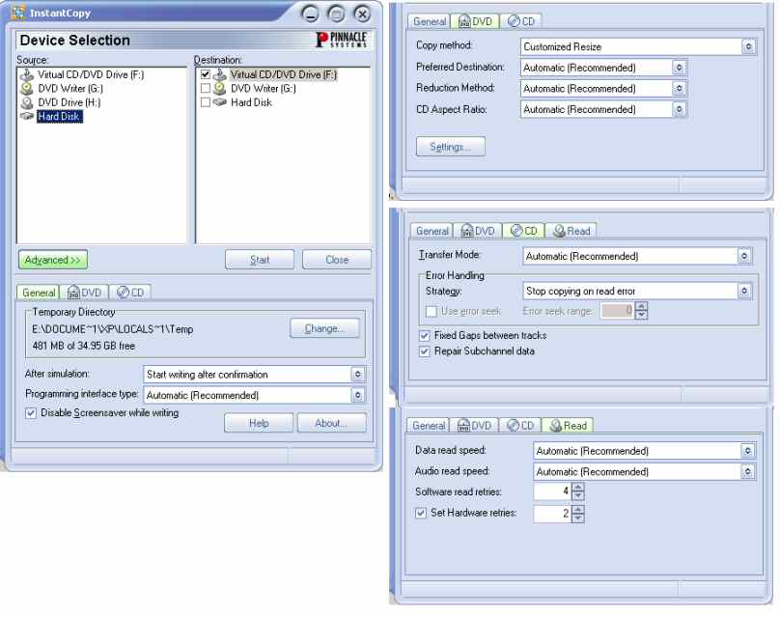Uncheck Virtual CD/DVD Drive (F:) destination checkbox
Viewport: 780px width, 617px height.
coord(206,74)
